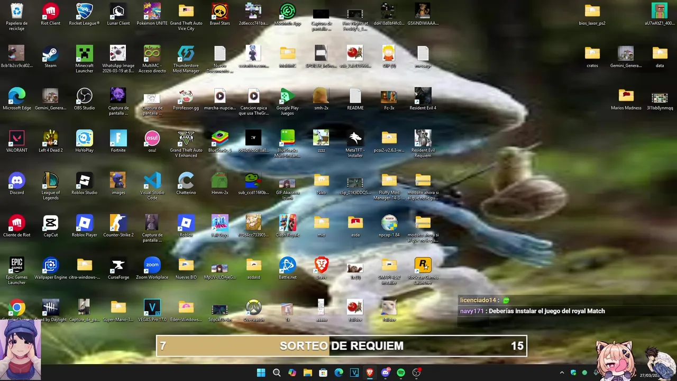
Task: Select the Rockstar Games Launcher icon
Action: (423, 270)
